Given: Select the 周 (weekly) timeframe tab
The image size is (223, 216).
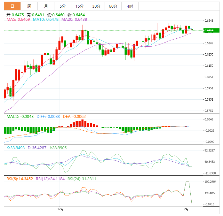Looking at the screenshot, I should coord(29,6).
